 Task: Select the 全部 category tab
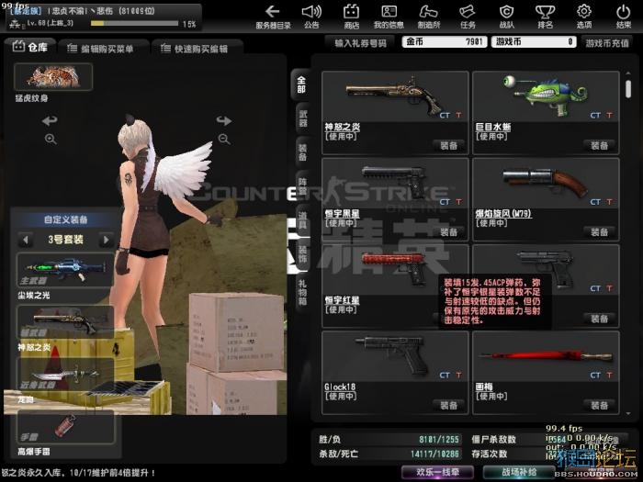[301, 84]
